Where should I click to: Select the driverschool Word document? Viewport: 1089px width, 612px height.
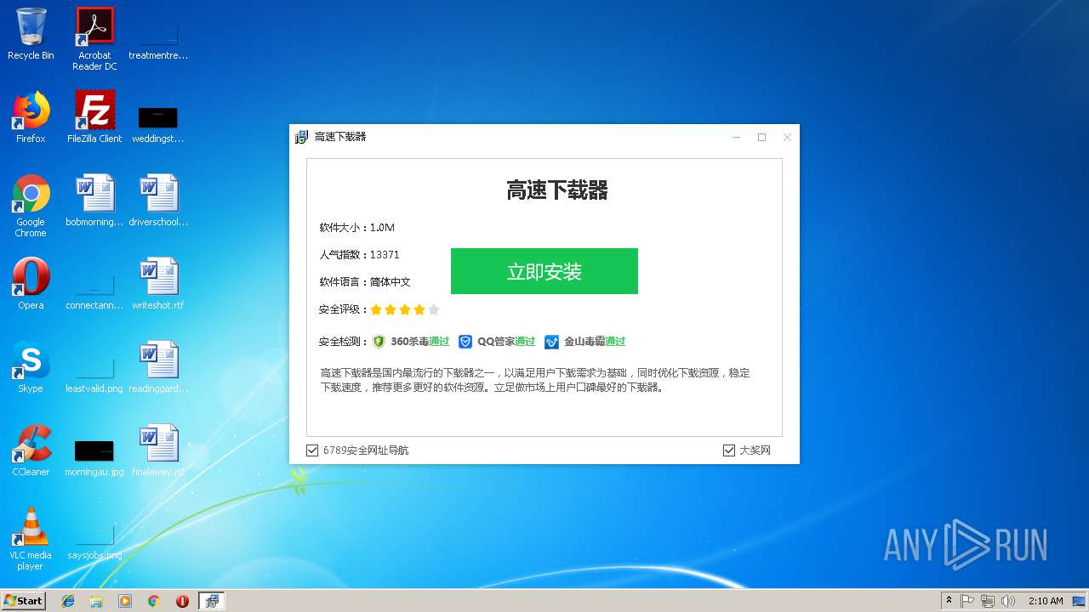pyautogui.click(x=158, y=201)
